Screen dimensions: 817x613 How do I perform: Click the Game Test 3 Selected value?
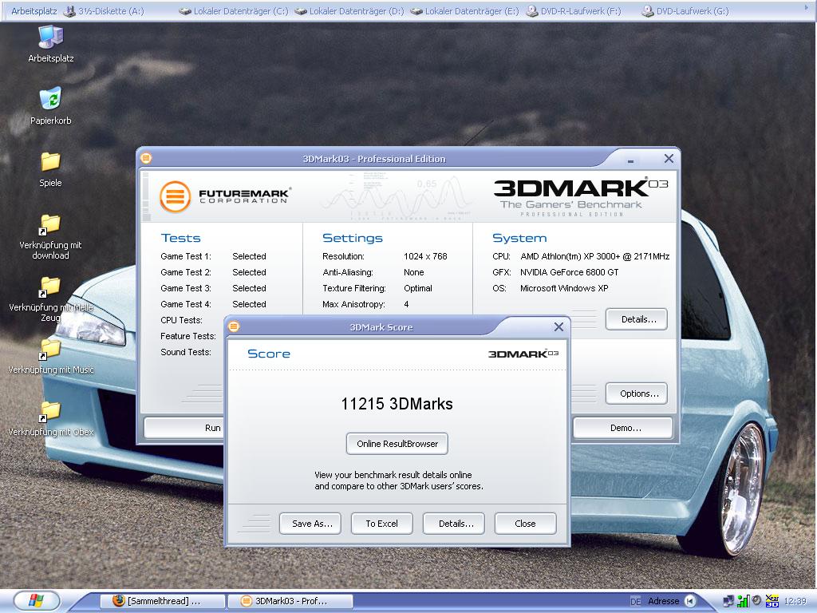(x=249, y=288)
